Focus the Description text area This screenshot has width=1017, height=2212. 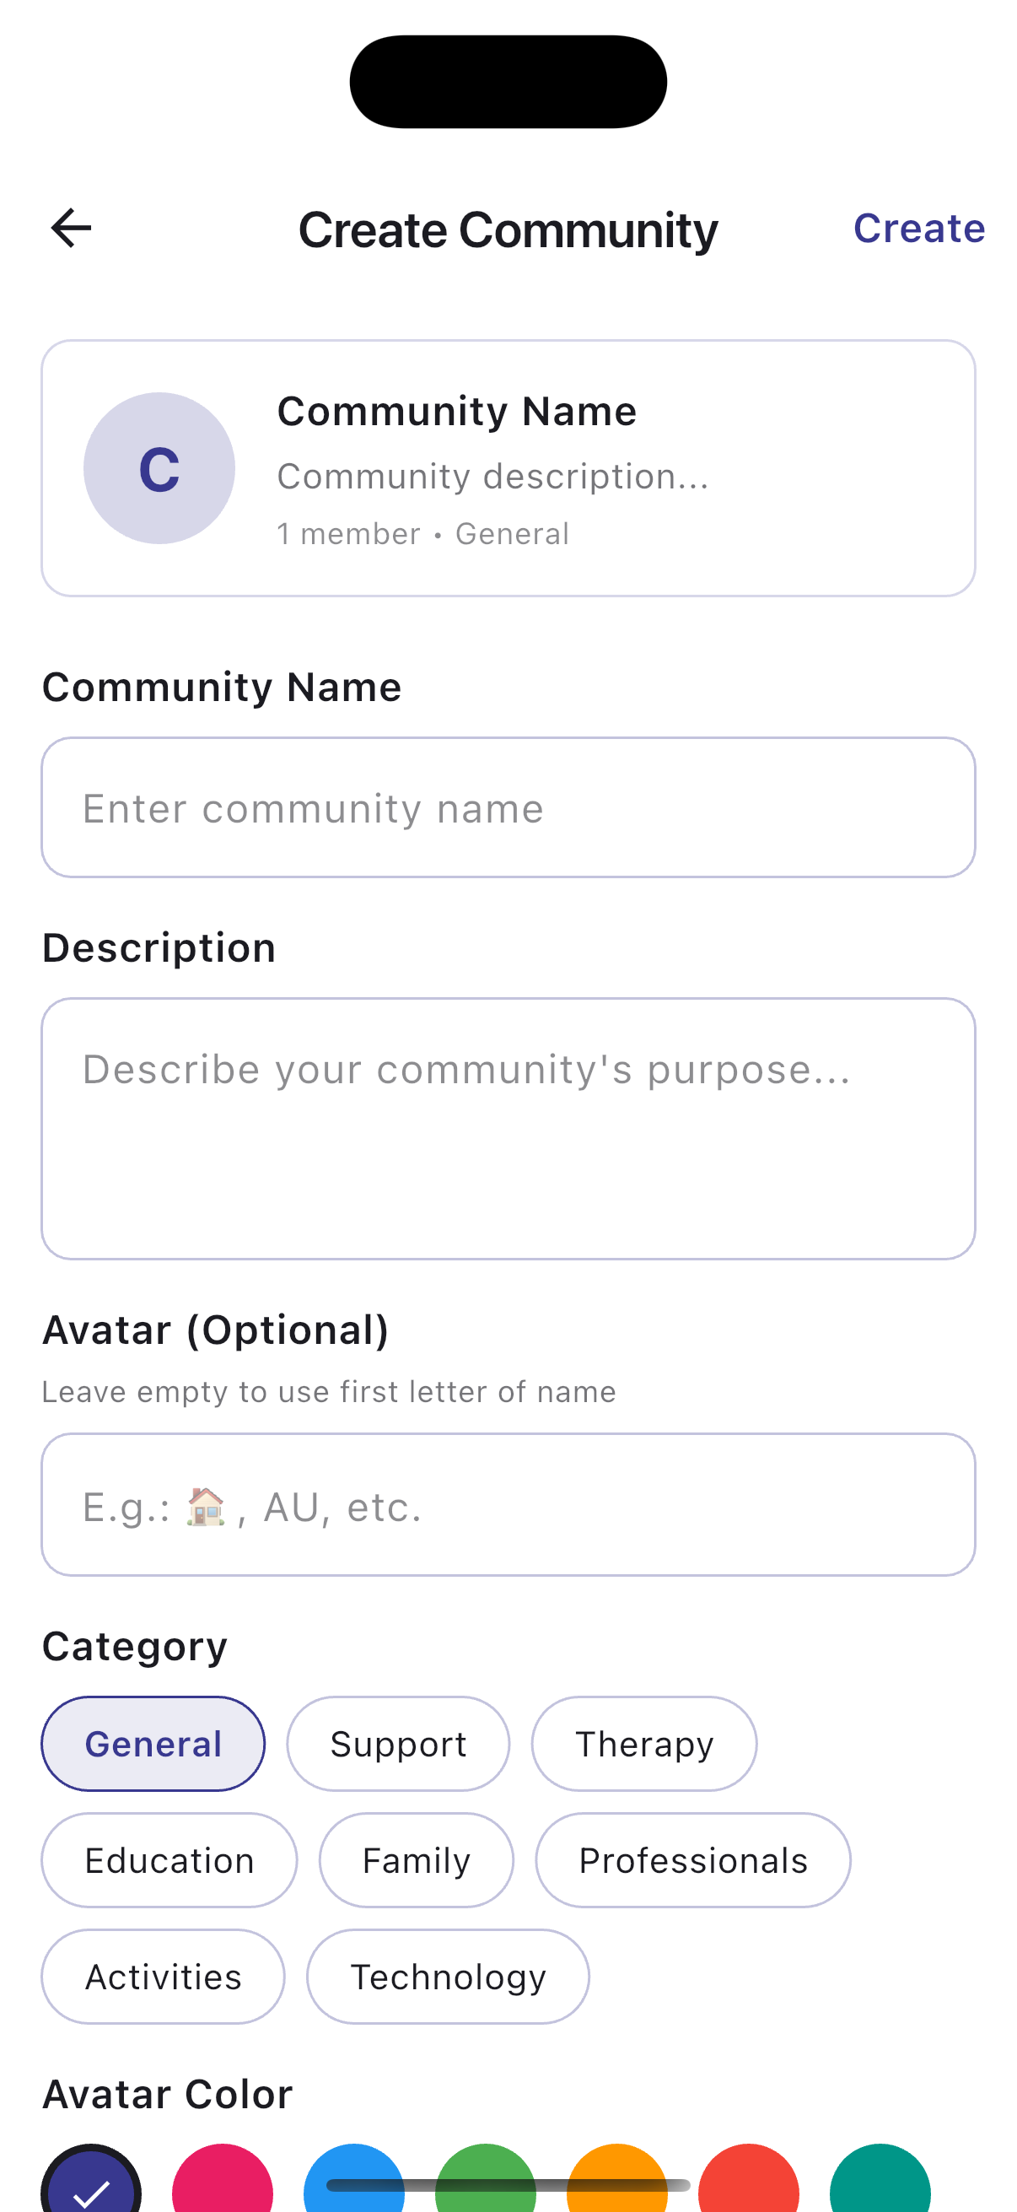coord(508,1127)
